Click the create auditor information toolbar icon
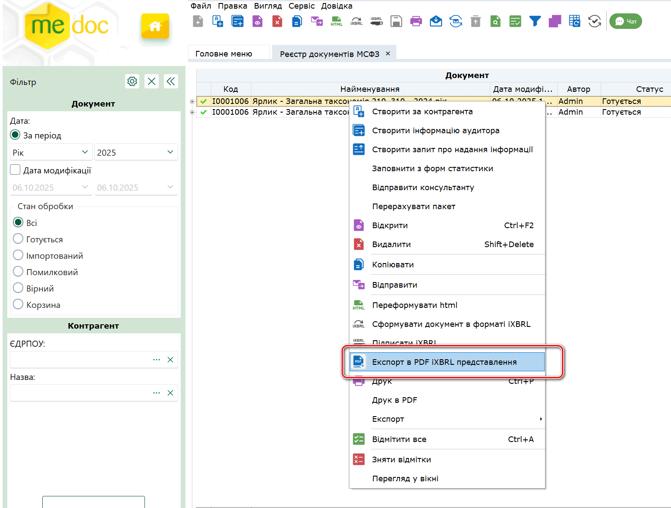Viewport: 671px width, 508px height. point(238,21)
